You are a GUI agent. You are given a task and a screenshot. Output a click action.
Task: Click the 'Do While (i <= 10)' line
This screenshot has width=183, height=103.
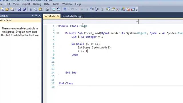[x=85, y=44]
